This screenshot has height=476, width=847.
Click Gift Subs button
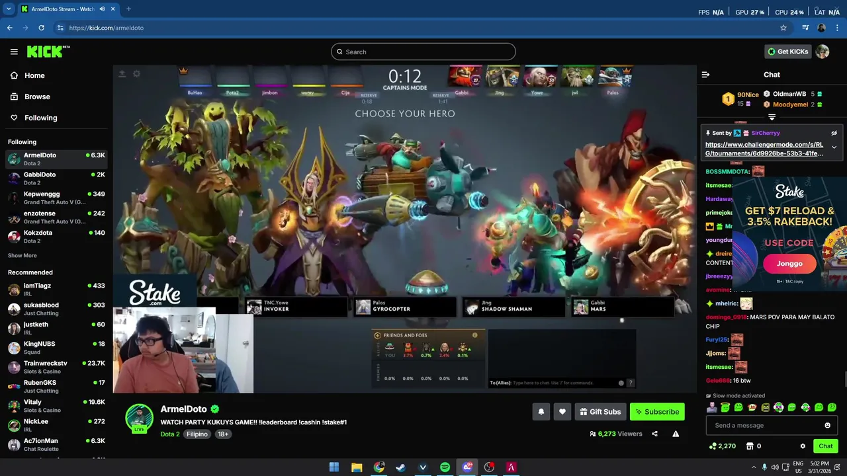(600, 412)
